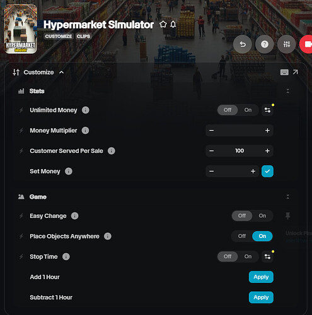The height and width of the screenshot is (315, 312).
Task: Click the red video record button
Action: [x=306, y=44]
